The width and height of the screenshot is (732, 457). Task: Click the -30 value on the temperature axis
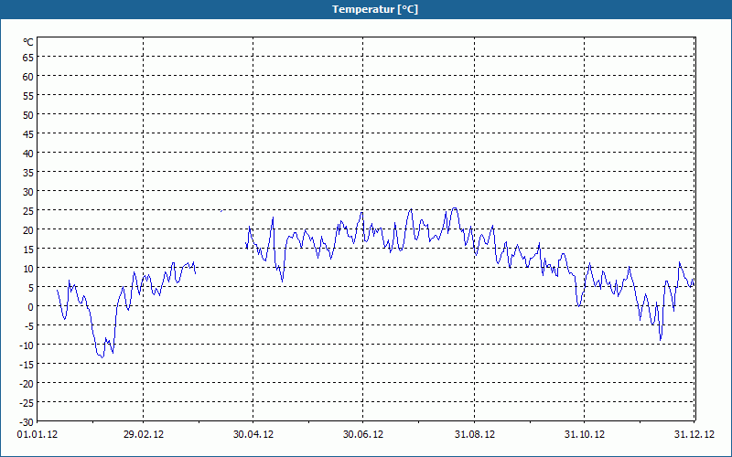tap(27, 422)
